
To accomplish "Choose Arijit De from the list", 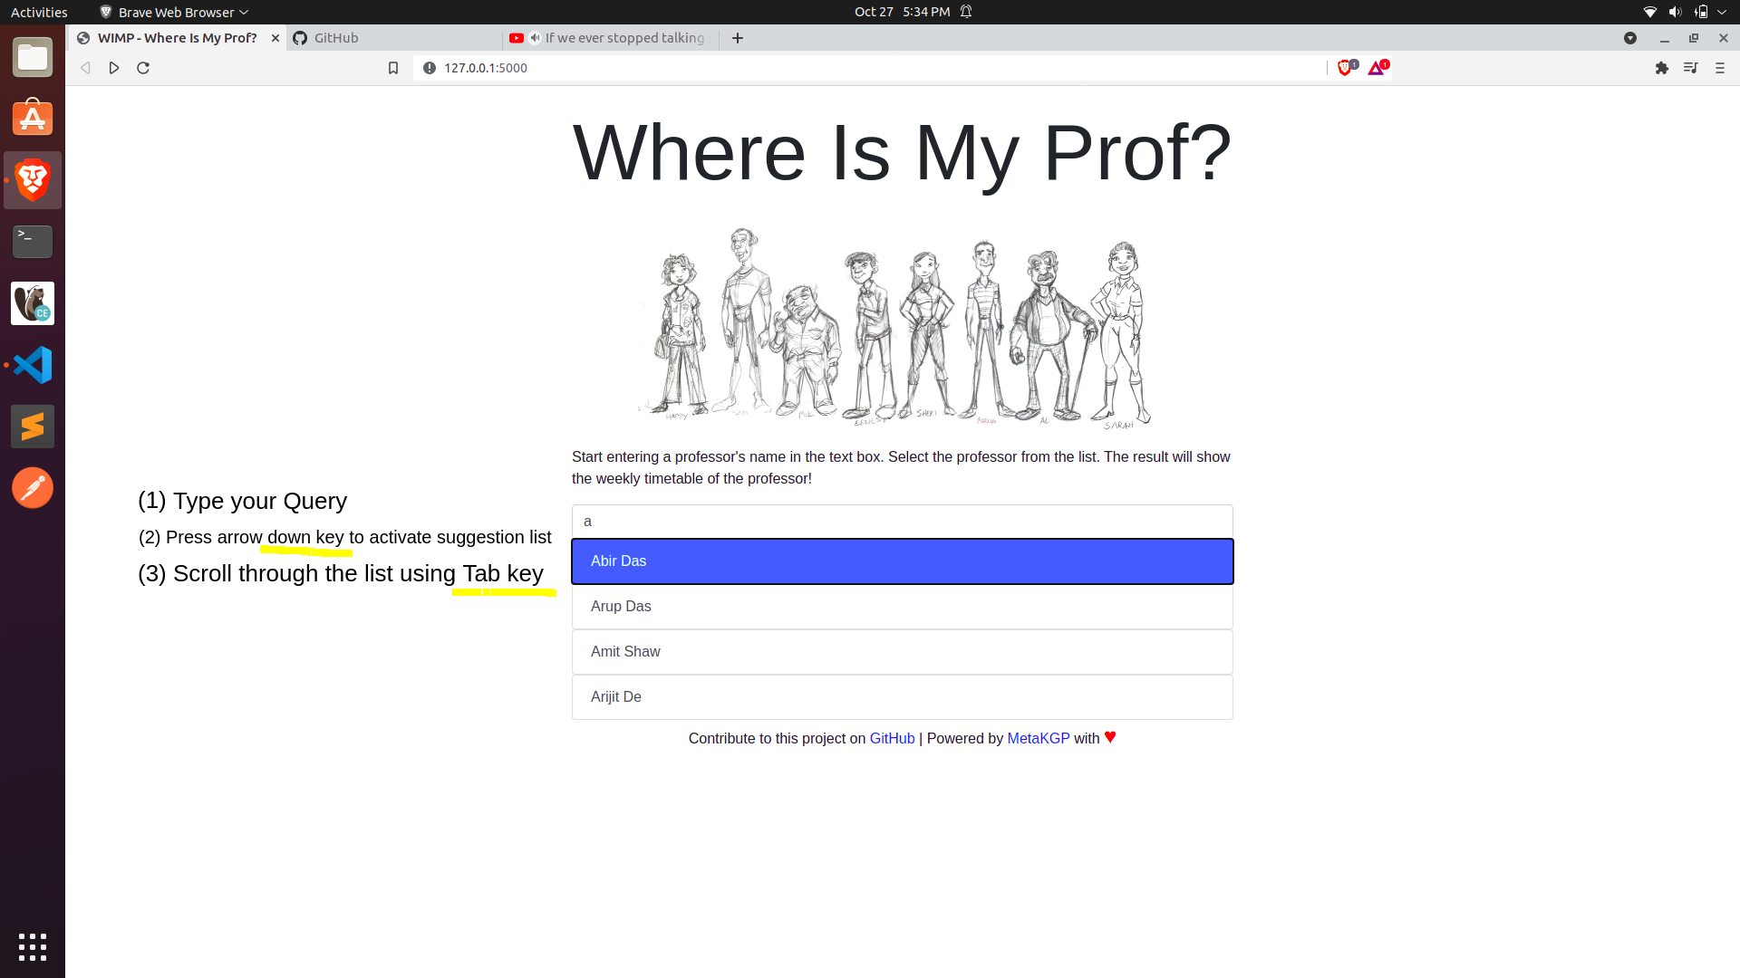I will coord(902,697).
